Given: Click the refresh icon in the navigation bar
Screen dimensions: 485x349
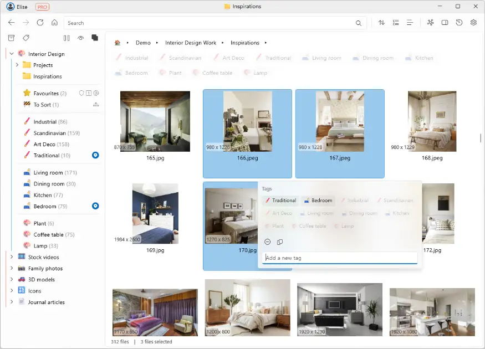Looking at the screenshot, I should [40, 23].
